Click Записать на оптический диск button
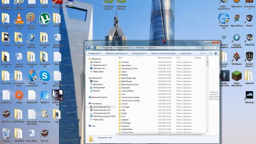 click(164, 53)
